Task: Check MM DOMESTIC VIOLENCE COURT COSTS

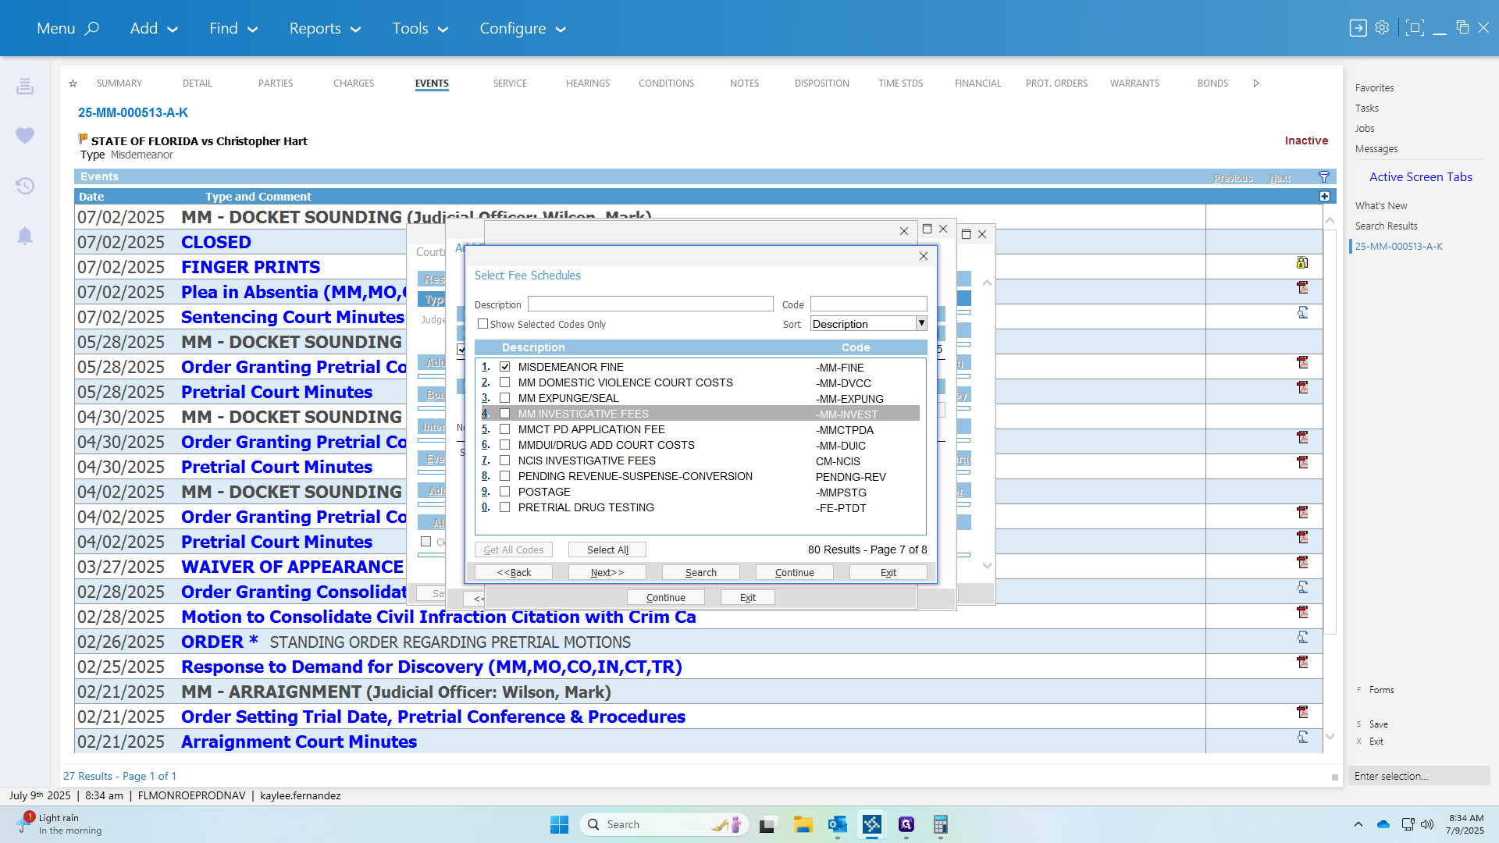Action: click(505, 382)
